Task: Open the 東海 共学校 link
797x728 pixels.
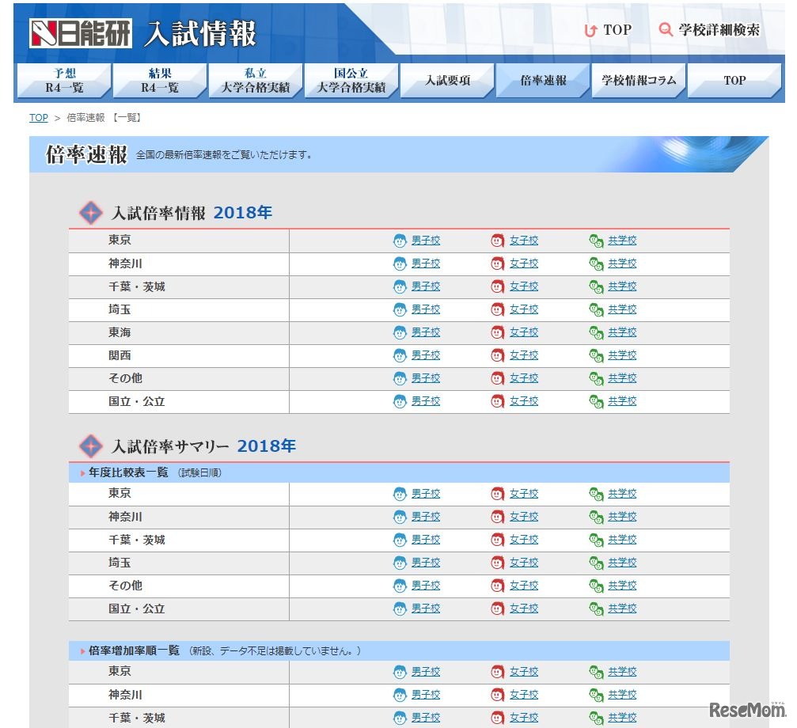Action: [x=622, y=332]
